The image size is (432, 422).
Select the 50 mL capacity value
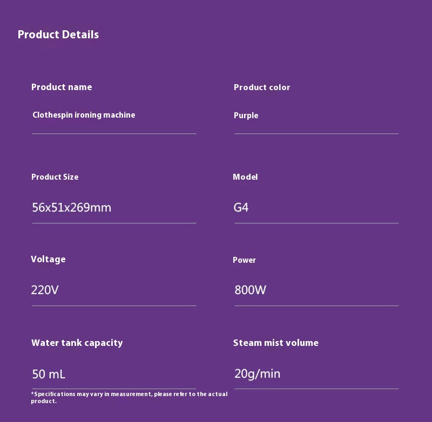coord(49,374)
